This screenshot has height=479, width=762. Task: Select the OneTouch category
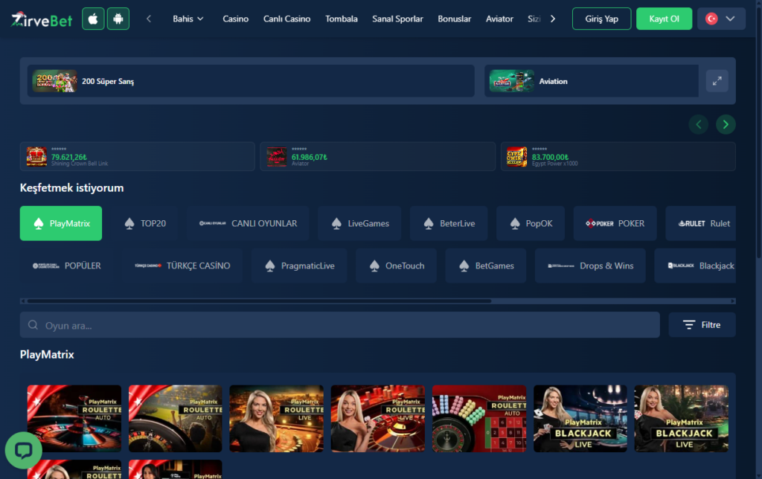pyautogui.click(x=396, y=266)
